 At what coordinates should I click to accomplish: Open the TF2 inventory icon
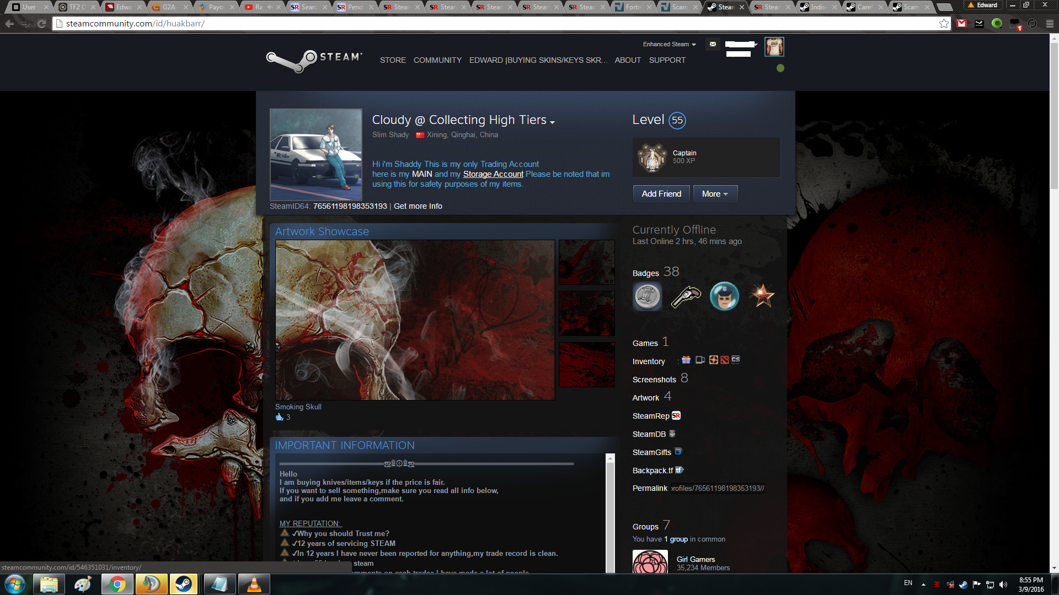coord(714,360)
